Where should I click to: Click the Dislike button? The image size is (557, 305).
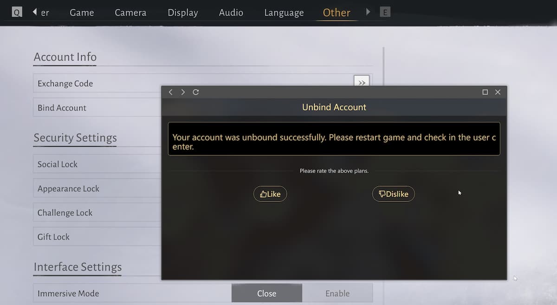(x=393, y=194)
